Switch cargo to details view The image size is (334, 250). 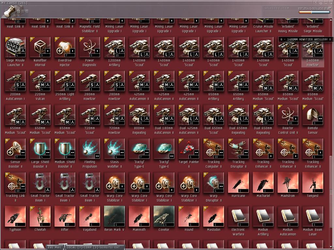coord(23,11)
